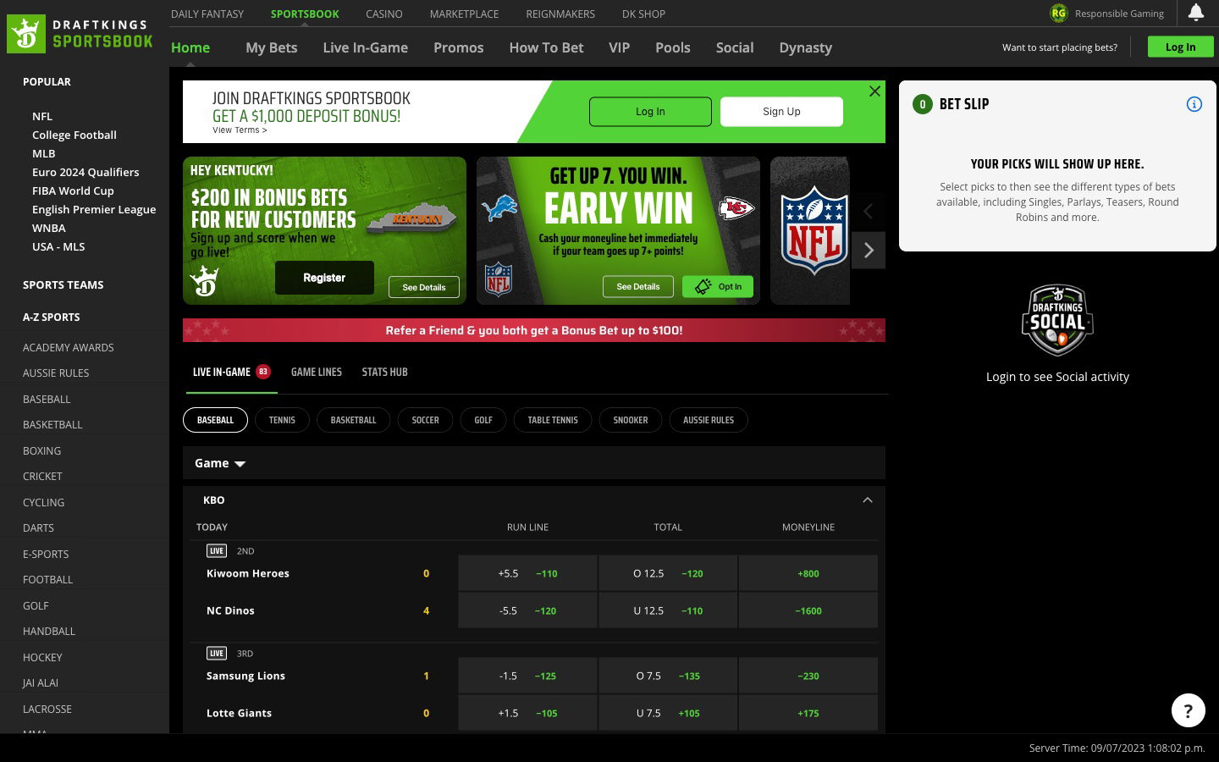Click the NFL shield promo card

[x=810, y=230]
